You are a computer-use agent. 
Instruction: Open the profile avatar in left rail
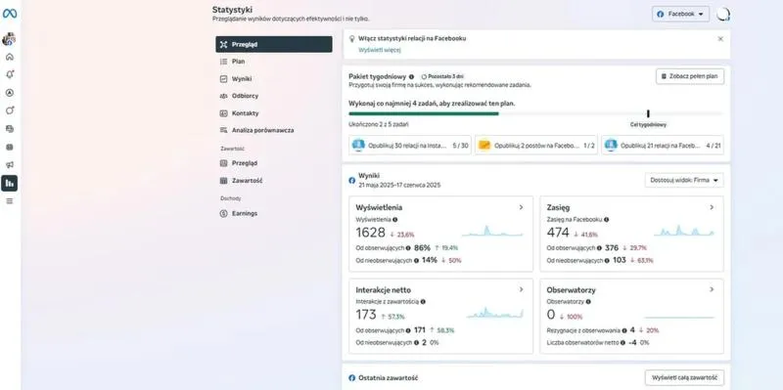(x=9, y=39)
